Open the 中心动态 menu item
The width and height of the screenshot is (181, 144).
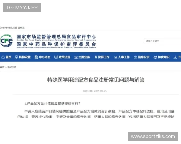pyautogui.click(x=45, y=57)
